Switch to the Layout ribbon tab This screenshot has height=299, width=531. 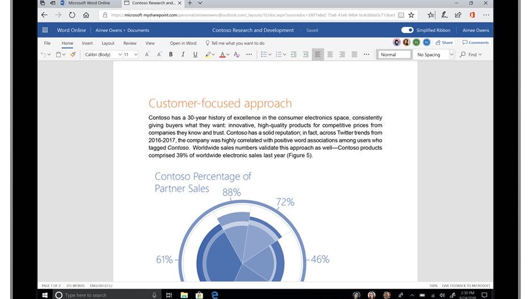click(x=108, y=43)
